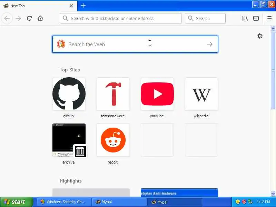Viewport: 276px width, 207px height.
Task: Open the wikipedia top site tile
Action: point(201,94)
